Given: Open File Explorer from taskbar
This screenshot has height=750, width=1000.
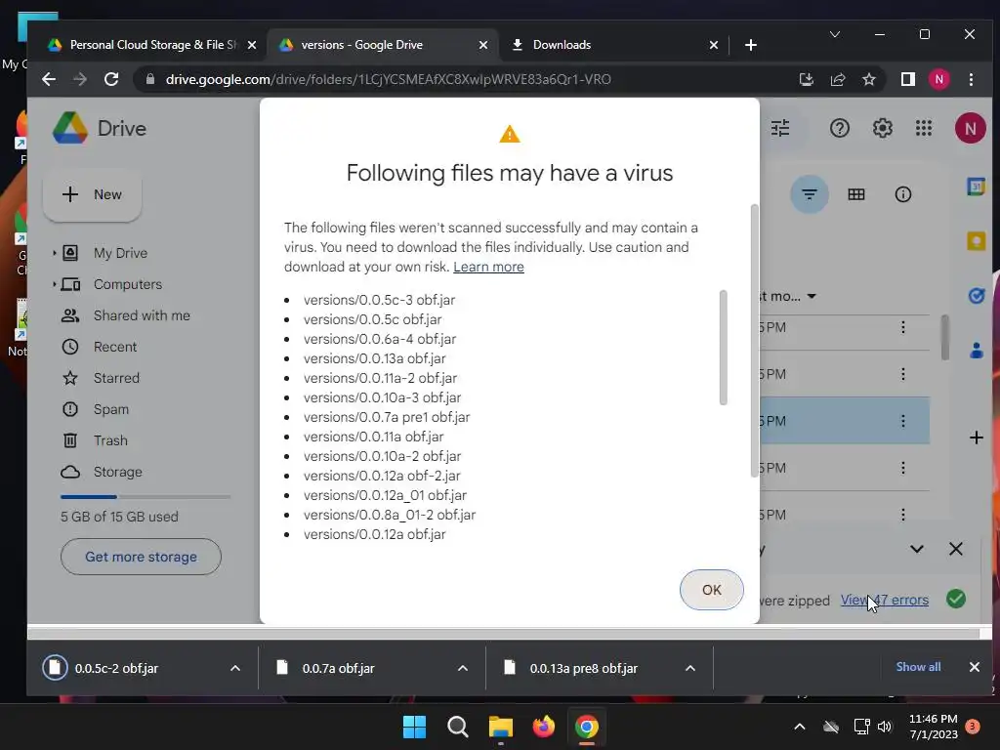Looking at the screenshot, I should (501, 727).
